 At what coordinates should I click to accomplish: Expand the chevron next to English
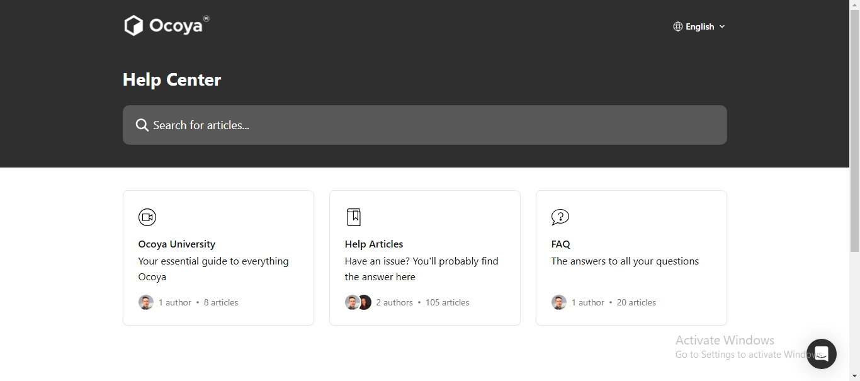point(722,26)
